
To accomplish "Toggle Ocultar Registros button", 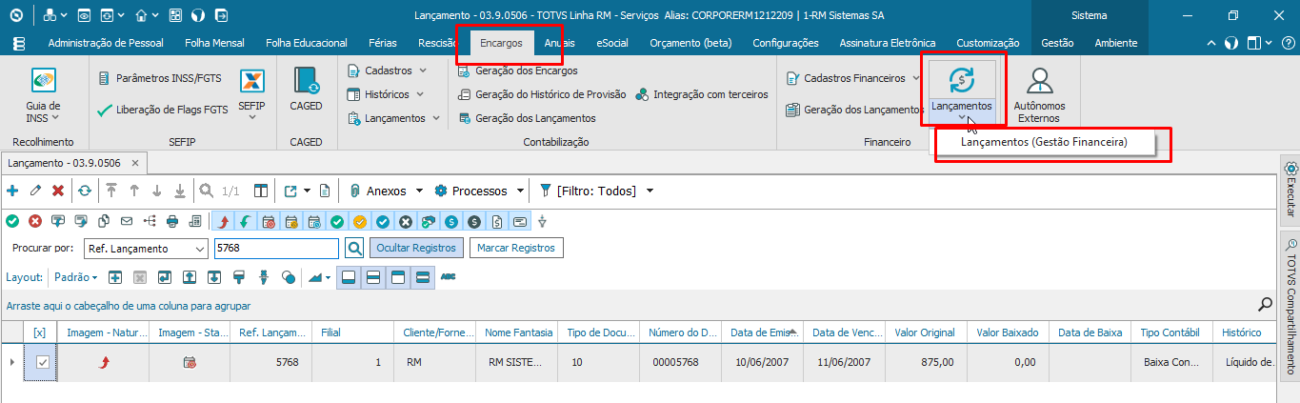I will pyautogui.click(x=416, y=248).
